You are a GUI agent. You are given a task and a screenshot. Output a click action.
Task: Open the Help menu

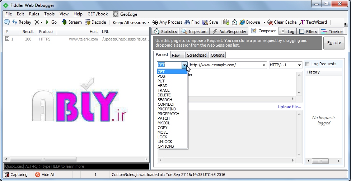pyautogui.click(x=78, y=14)
